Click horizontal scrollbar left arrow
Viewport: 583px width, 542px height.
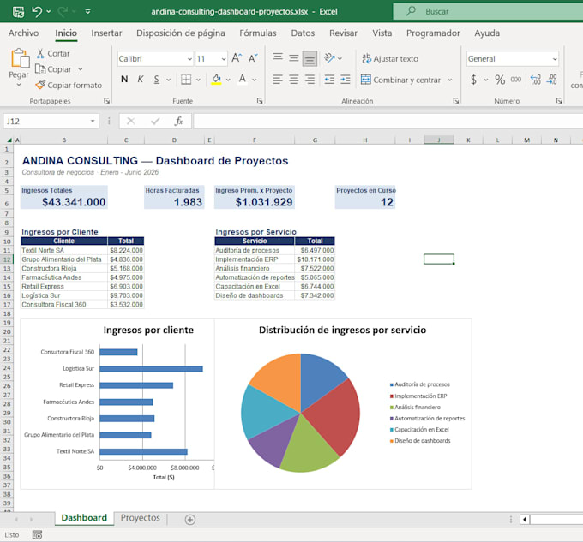[525, 520]
